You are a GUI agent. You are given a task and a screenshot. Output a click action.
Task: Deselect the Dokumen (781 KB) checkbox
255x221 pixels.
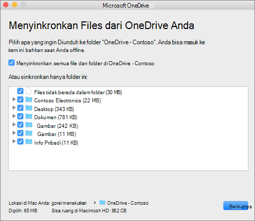[x=20, y=116]
